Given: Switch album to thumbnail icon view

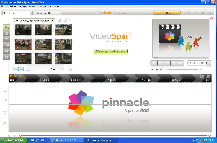Looking at the screenshot, I should [21, 69].
